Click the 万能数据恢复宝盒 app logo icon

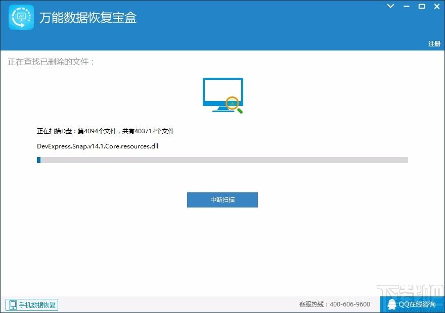pos(21,17)
